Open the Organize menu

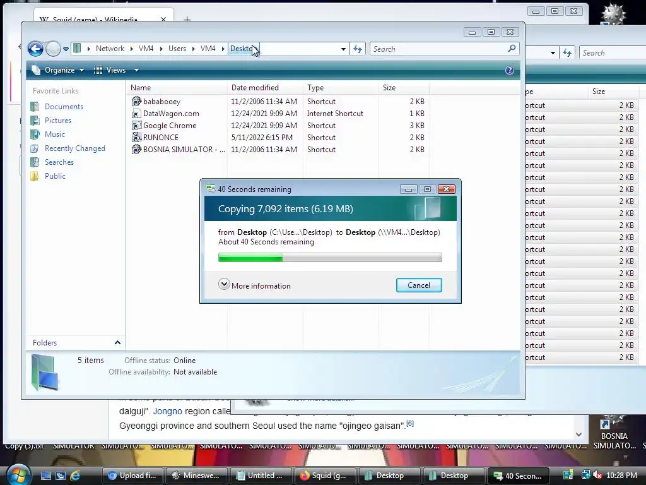[59, 70]
